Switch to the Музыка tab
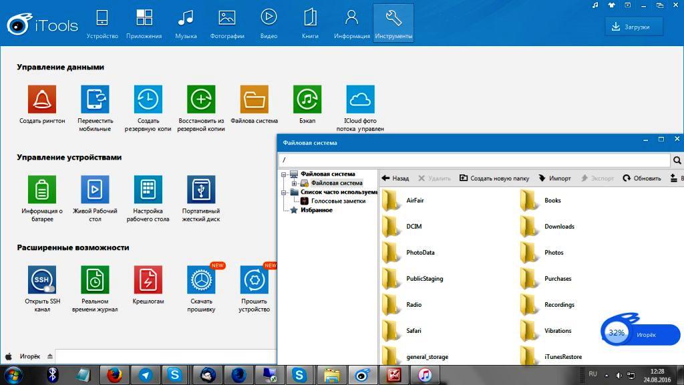 point(186,24)
